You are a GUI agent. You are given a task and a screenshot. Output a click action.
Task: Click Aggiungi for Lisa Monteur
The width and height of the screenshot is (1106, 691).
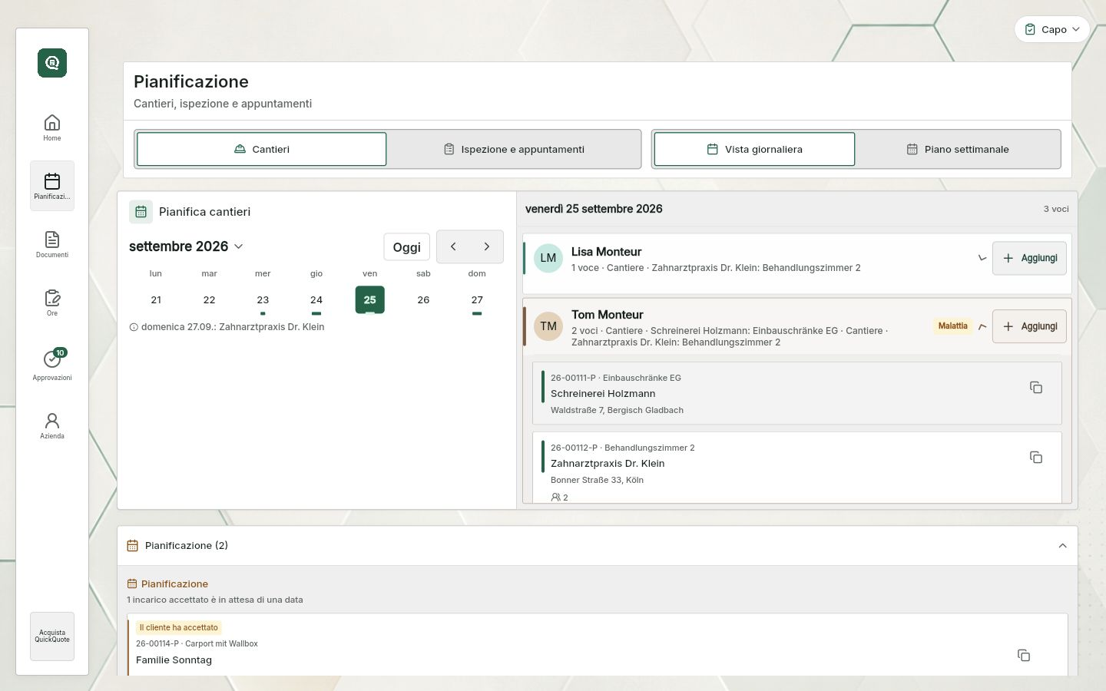(x=1029, y=258)
